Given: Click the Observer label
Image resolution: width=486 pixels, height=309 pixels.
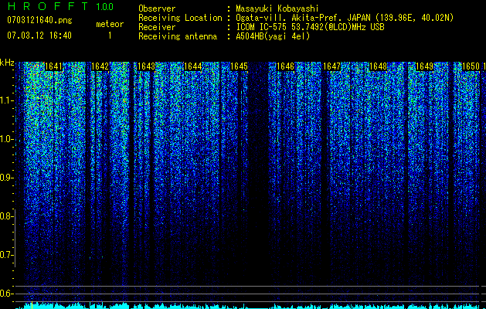Looking at the screenshot, I should [157, 8].
